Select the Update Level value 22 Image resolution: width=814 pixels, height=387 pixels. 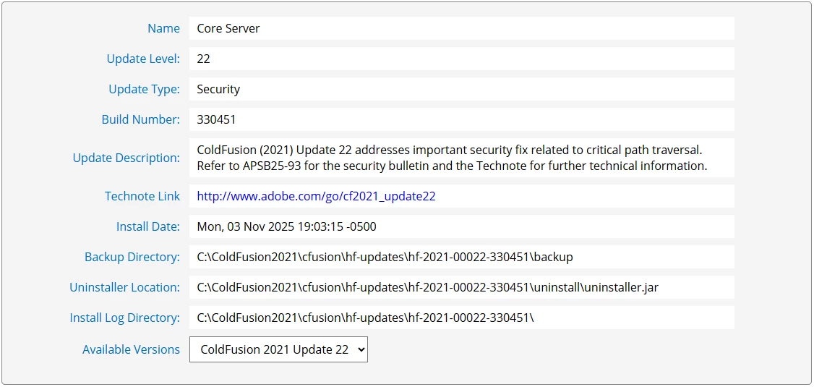tap(204, 59)
